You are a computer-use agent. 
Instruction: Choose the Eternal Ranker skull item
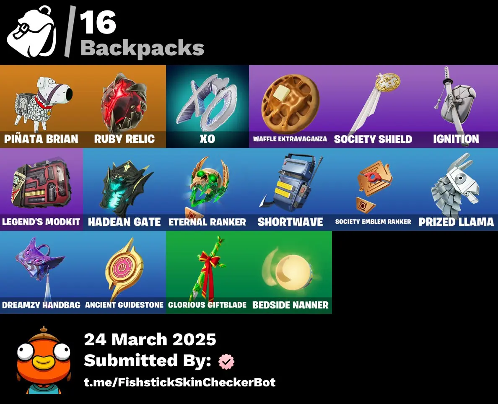(x=207, y=189)
